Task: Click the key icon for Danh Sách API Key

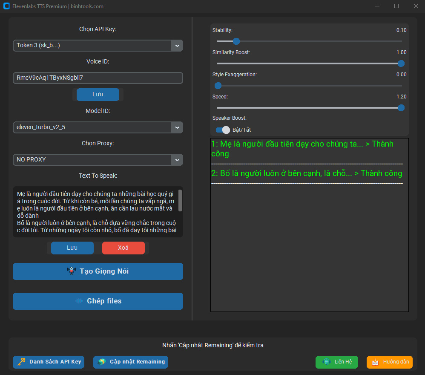Action: click(x=21, y=362)
